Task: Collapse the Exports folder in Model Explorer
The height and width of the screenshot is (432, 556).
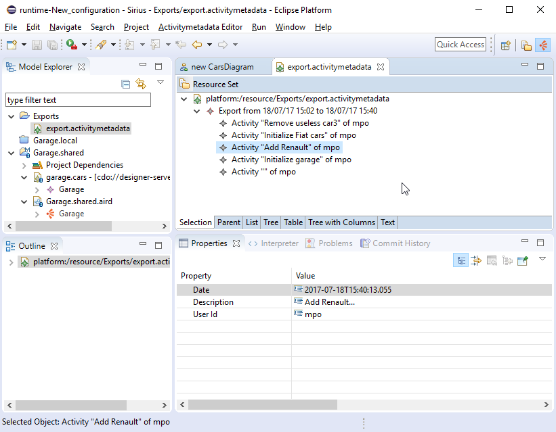Action: coord(12,116)
